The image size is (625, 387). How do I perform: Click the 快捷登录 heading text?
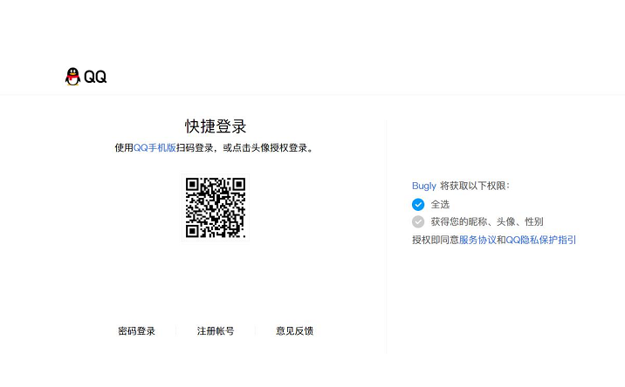[216, 126]
